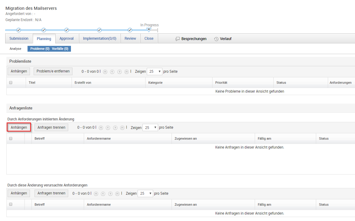Select the Probleme (0) sub-tab
The image size is (355, 221).
[40, 49]
